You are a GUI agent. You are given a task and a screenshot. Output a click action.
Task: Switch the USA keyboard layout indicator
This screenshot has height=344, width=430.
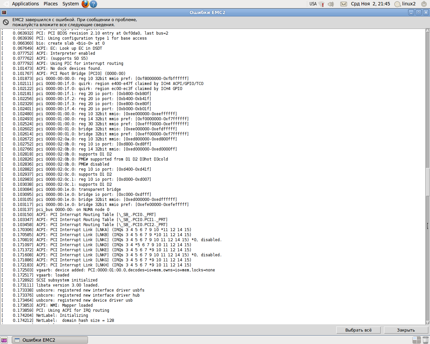click(x=313, y=4)
